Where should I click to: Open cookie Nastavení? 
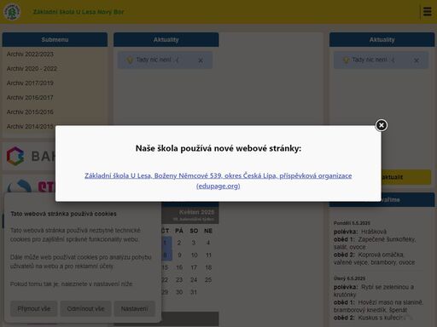pyautogui.click(x=134, y=308)
